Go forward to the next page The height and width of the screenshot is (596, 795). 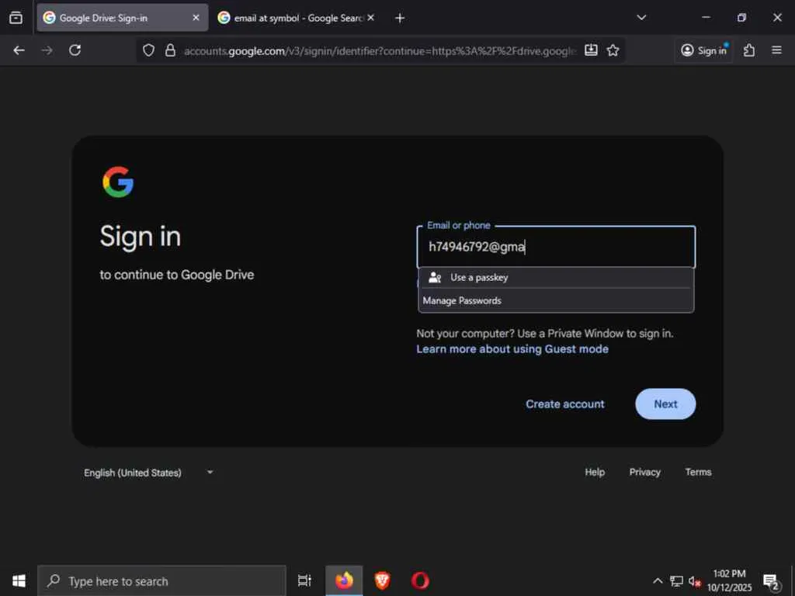tap(47, 50)
